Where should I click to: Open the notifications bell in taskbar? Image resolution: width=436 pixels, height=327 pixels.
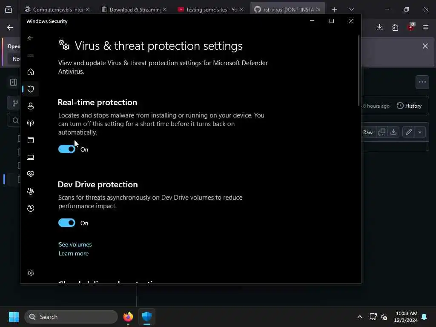[425, 317]
